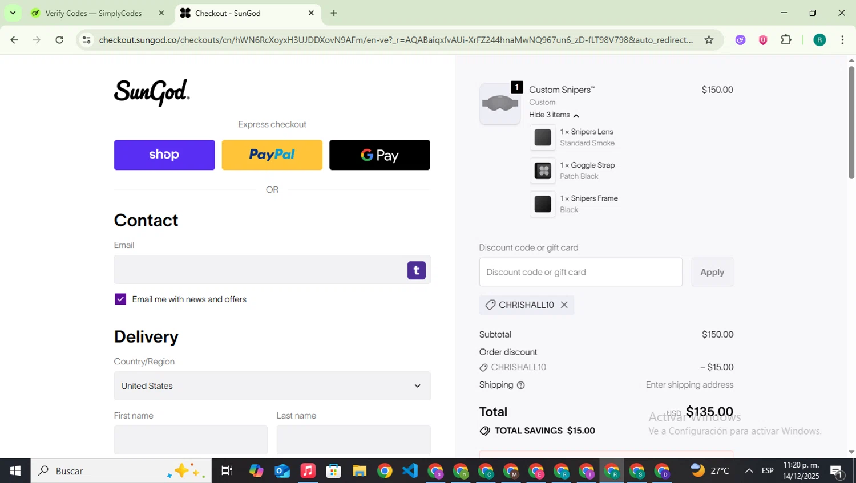Click the First name field
856x483 pixels.
pyautogui.click(x=191, y=440)
